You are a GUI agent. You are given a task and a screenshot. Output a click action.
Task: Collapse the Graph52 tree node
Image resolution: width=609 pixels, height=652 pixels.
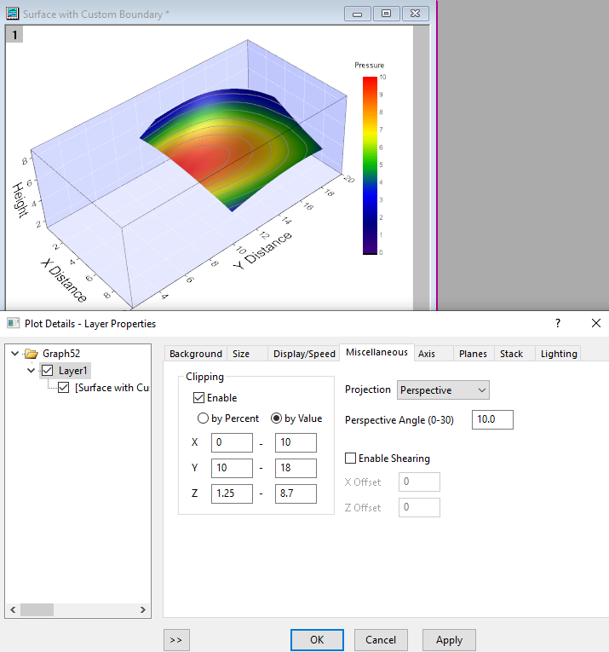(x=14, y=354)
